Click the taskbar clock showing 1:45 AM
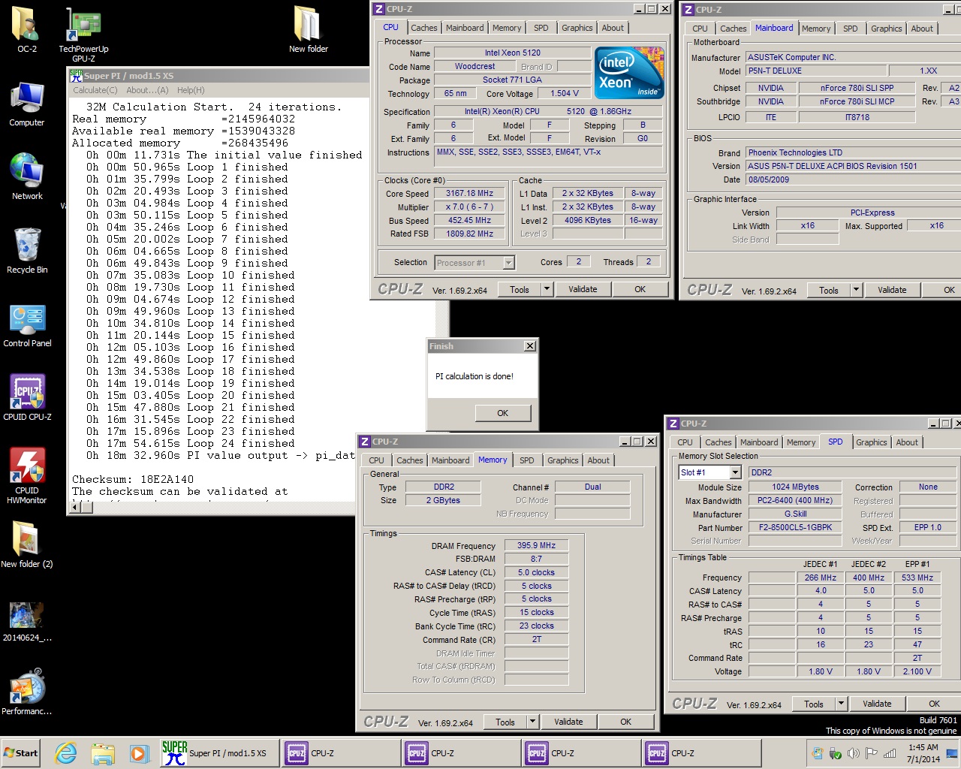Screen dimensions: 961x769 [x=923, y=753]
